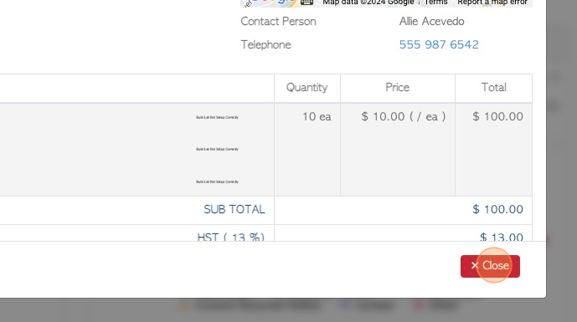Select the Map data ©2024 Google text
The width and height of the screenshot is (577, 322).
tap(368, 3)
